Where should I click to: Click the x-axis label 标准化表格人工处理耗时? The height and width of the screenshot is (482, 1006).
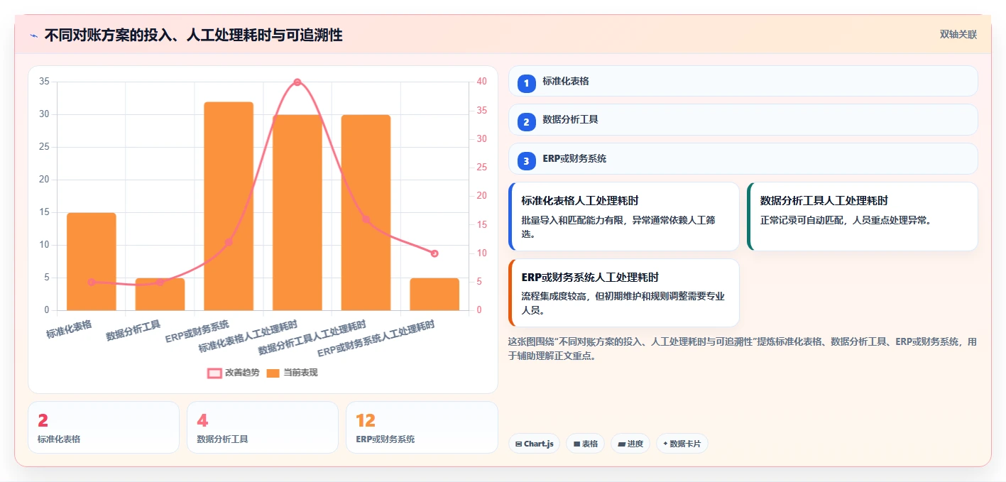point(248,337)
